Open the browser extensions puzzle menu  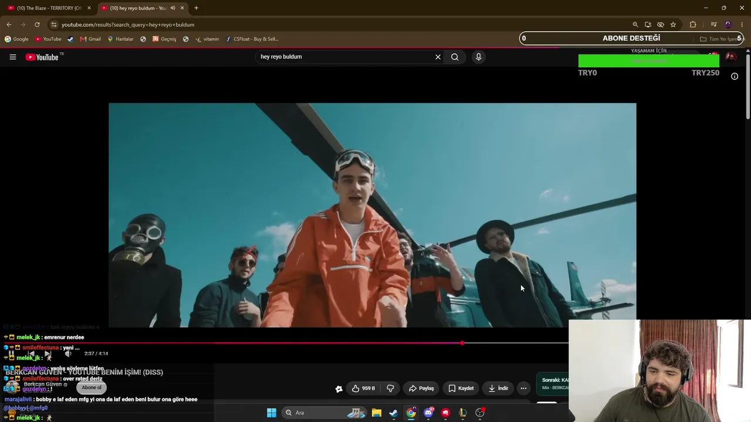tap(693, 25)
